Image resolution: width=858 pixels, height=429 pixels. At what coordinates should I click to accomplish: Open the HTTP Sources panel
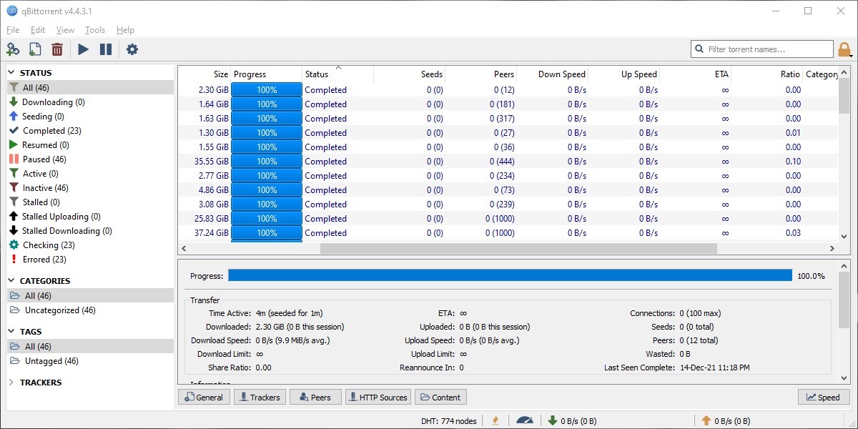(378, 397)
